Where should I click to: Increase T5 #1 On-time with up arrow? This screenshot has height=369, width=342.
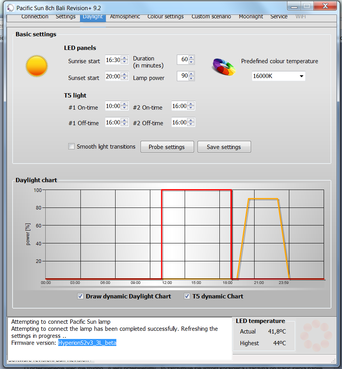(125, 104)
